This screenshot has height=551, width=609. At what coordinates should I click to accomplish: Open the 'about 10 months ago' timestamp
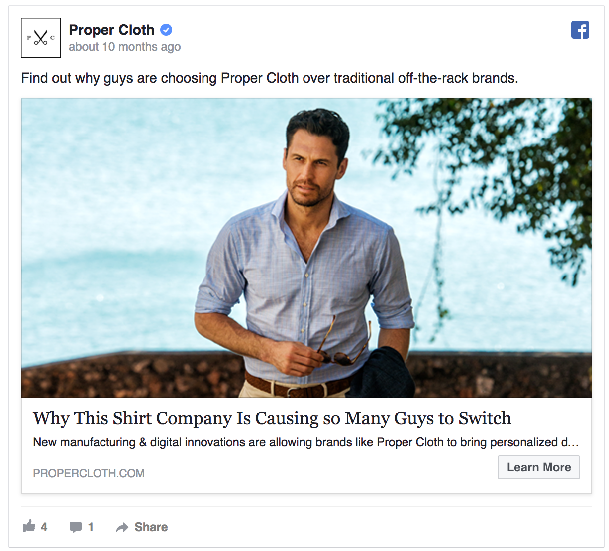[124, 47]
